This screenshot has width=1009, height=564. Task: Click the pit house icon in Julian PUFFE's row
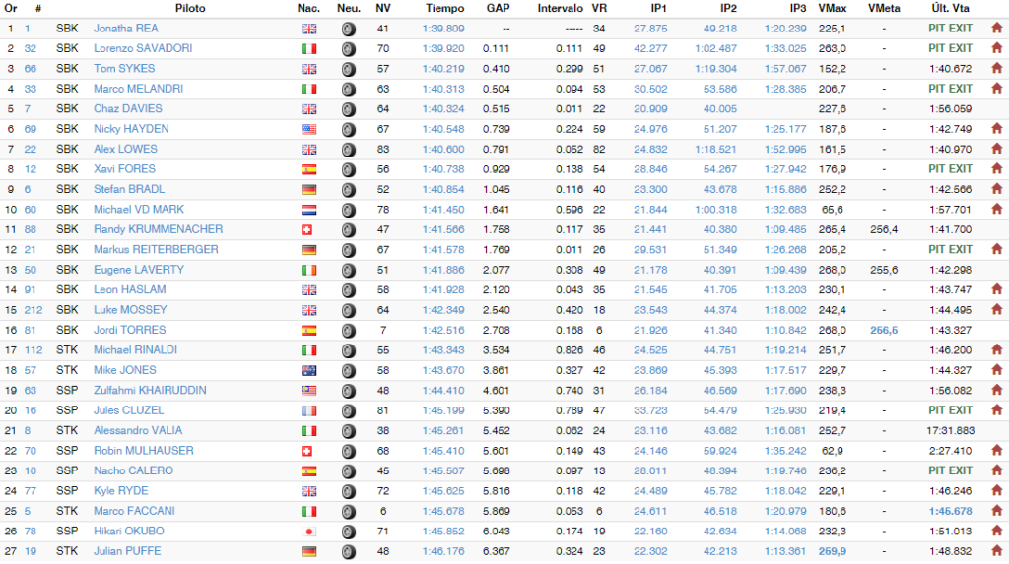997,551
